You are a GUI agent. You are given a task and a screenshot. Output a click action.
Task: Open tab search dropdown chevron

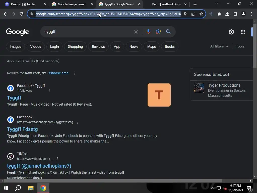point(217,4)
